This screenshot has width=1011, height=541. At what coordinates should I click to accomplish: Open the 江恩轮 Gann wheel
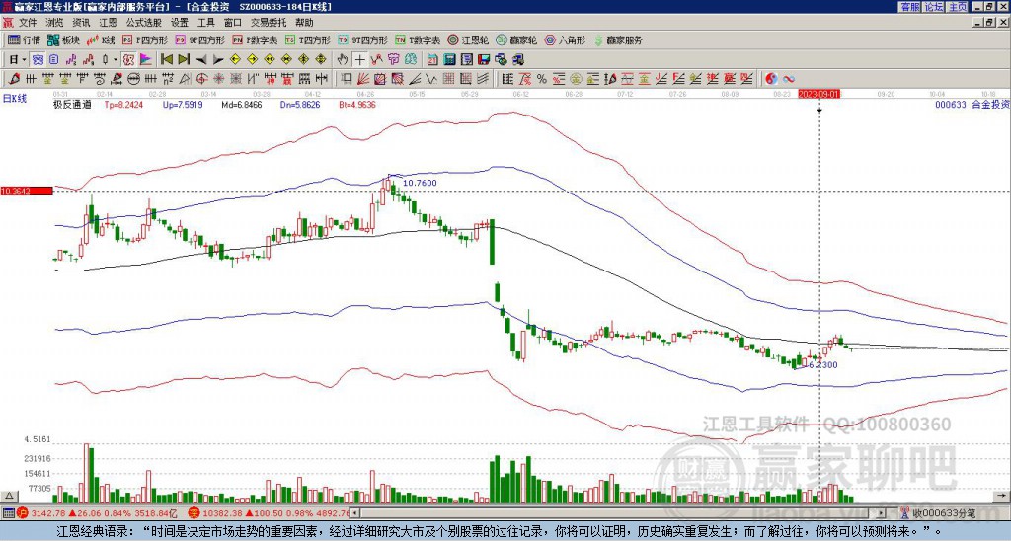tap(468, 39)
